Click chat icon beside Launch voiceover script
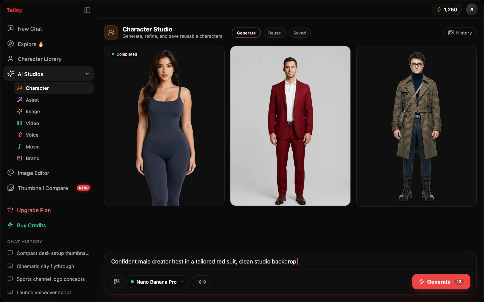 coord(10,292)
